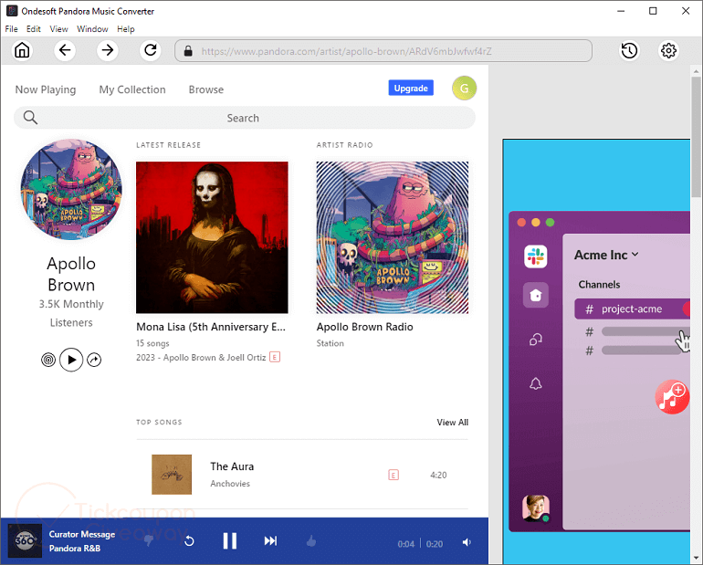Click the padlock icon in the address bar
The image size is (703, 565).
coord(188,51)
